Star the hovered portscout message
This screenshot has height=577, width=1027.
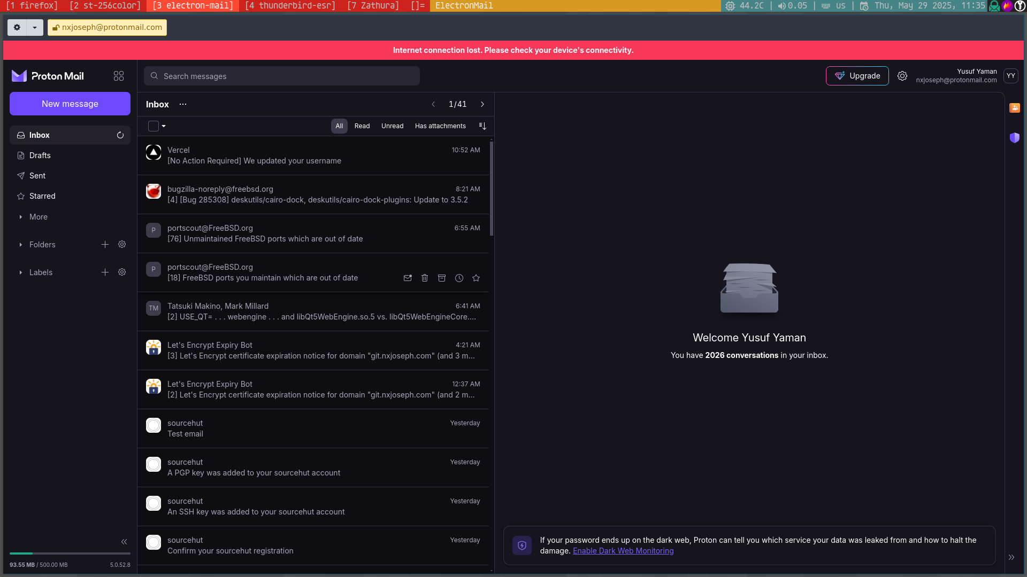tap(476, 278)
